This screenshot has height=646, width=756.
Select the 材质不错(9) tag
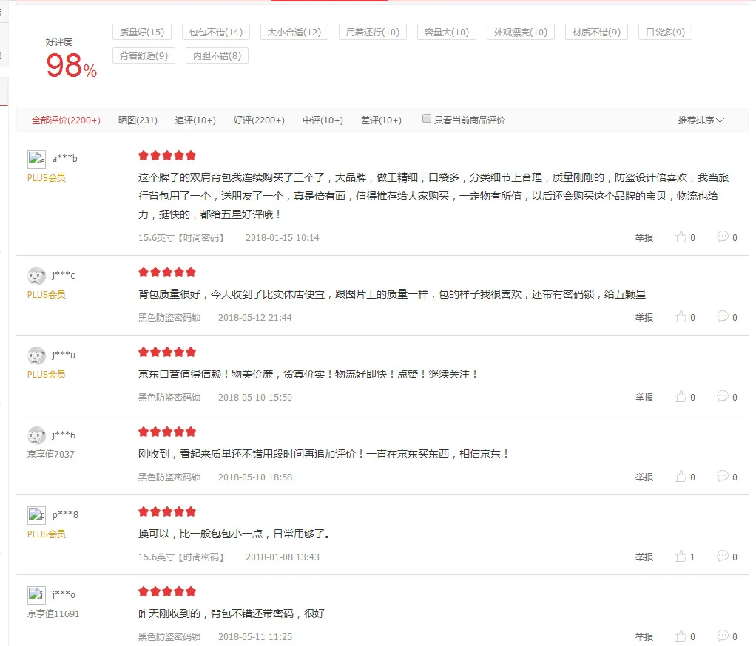point(596,32)
